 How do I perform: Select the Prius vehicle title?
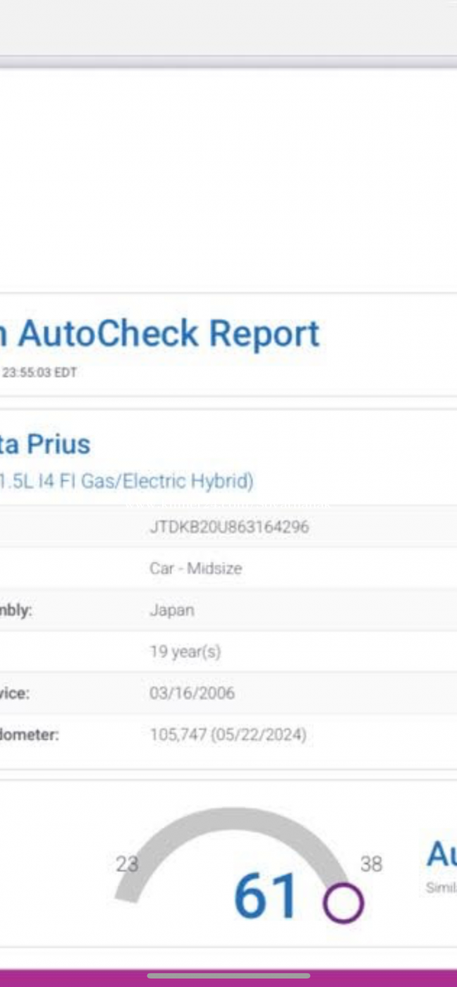pos(47,444)
